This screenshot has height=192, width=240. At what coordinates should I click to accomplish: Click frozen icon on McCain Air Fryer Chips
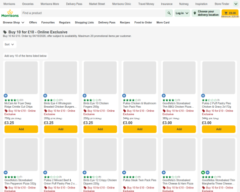[x=6, y=95]
